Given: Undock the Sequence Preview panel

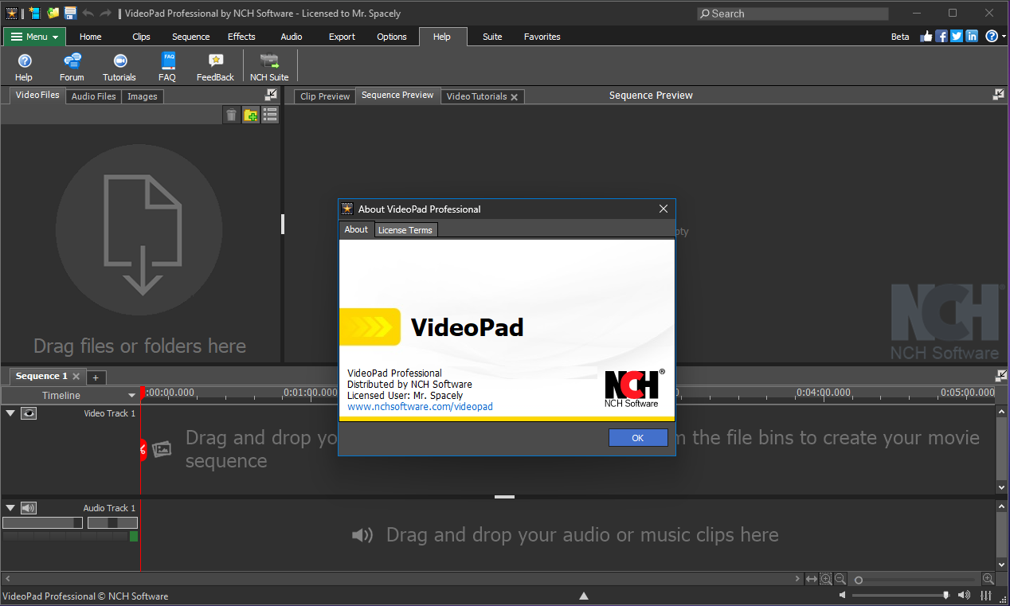Looking at the screenshot, I should (999, 95).
